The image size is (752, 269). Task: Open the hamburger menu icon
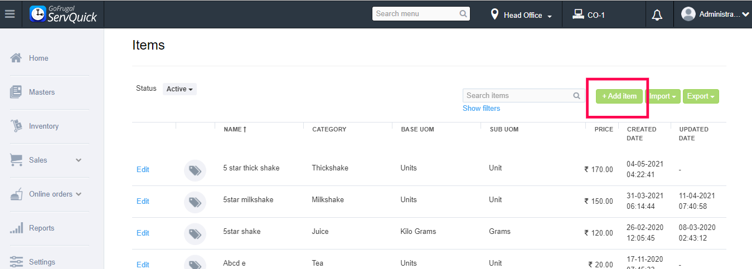coord(9,14)
